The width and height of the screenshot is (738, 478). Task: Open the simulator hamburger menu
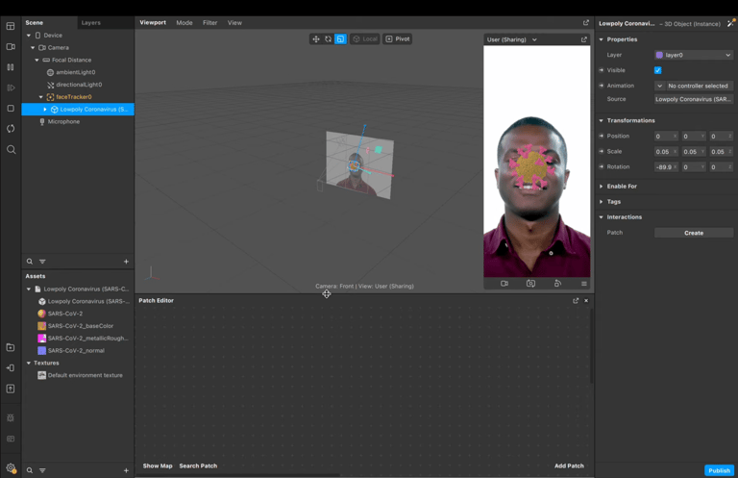584,284
